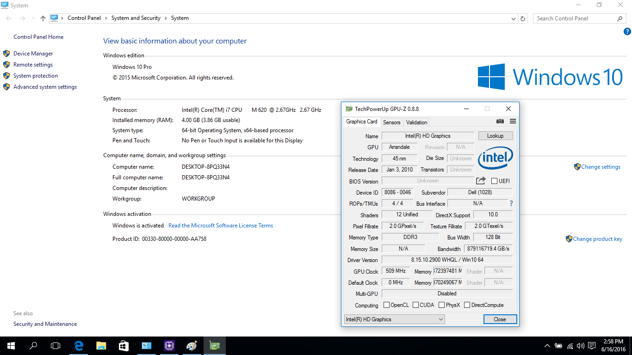This screenshot has height=355, width=632.
Task: Switch to the Sensors tab
Action: coord(391,122)
